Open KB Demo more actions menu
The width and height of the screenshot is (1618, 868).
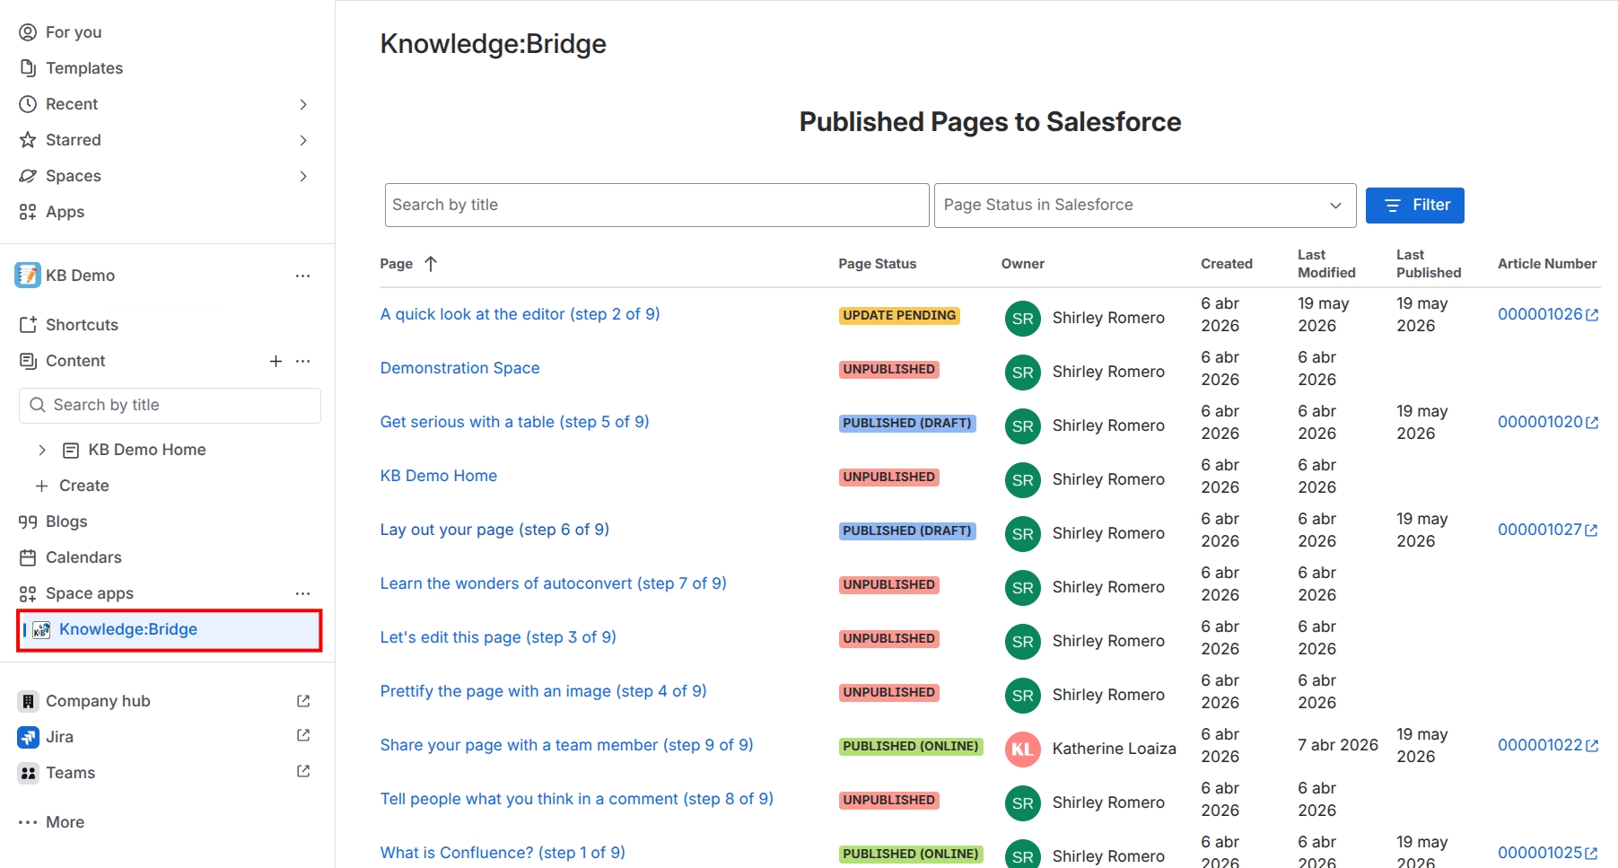(x=303, y=276)
